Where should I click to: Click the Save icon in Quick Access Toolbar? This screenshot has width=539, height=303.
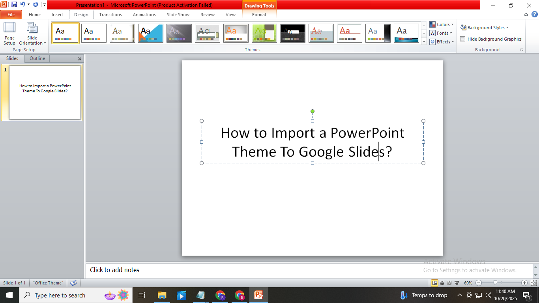(14, 5)
